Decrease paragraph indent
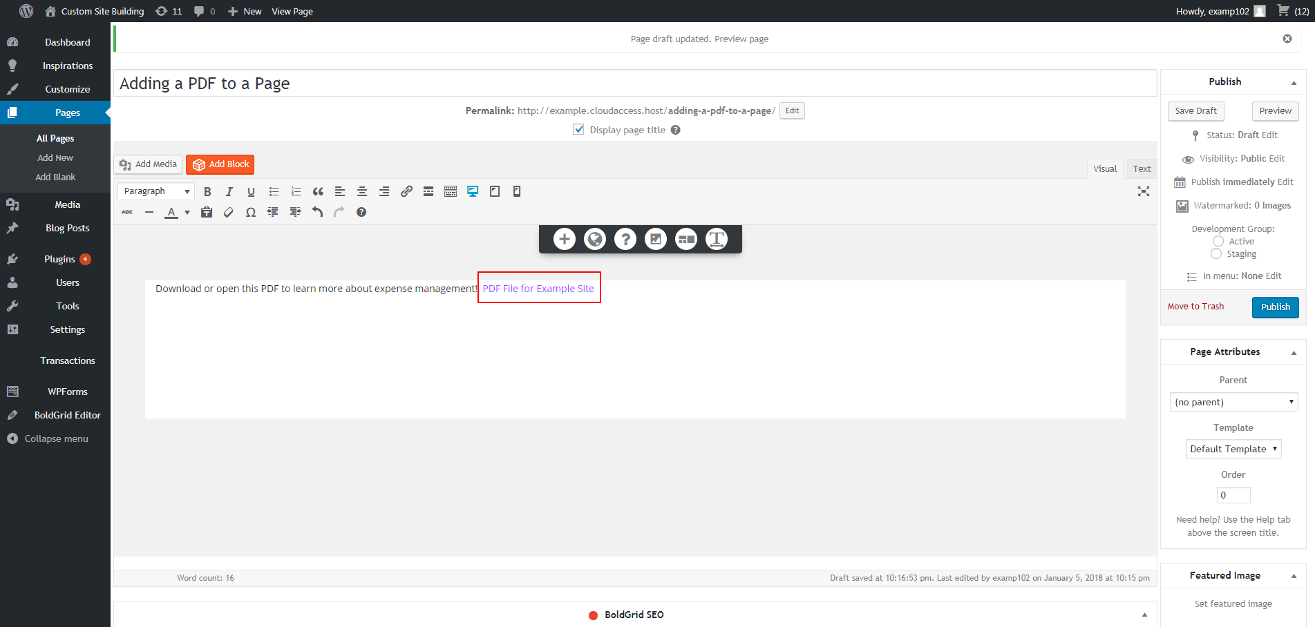Image resolution: width=1315 pixels, height=627 pixels. coord(273,212)
